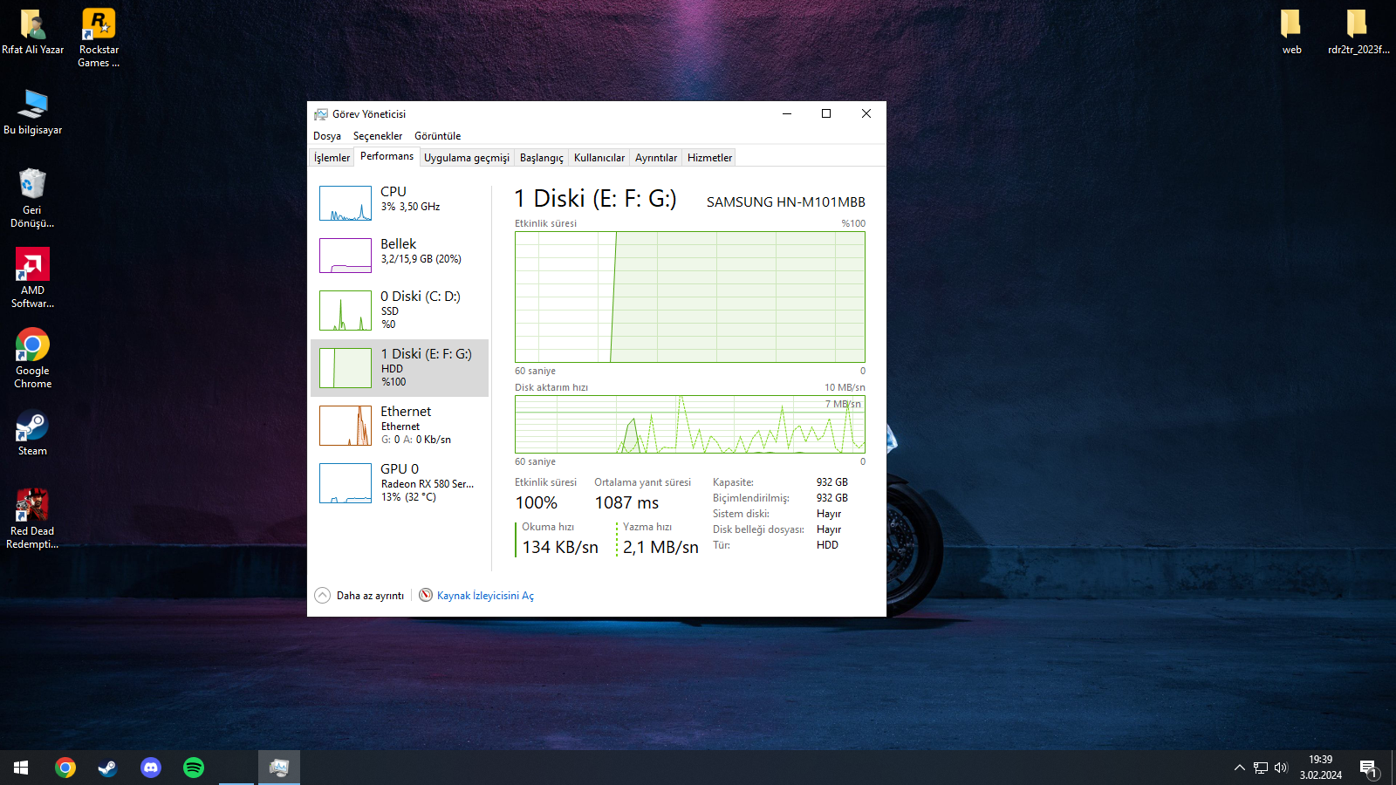Open the Rockstar Games desktop shortcut
This screenshot has width=1396, height=785.
pos(99,38)
